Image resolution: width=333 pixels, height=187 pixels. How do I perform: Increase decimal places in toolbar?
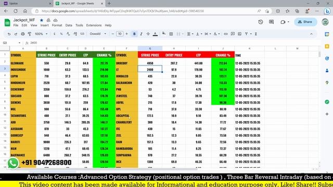click(75, 34)
